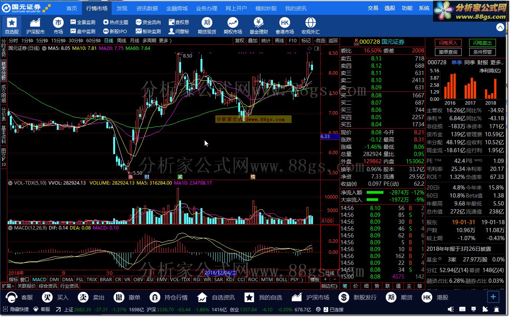Expand the 扩展 panel at bottom left

click(x=8, y=286)
